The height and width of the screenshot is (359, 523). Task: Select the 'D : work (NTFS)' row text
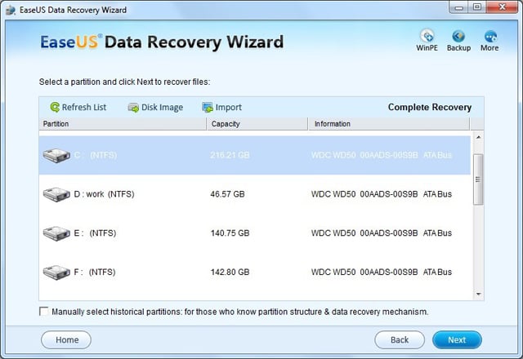coord(104,194)
